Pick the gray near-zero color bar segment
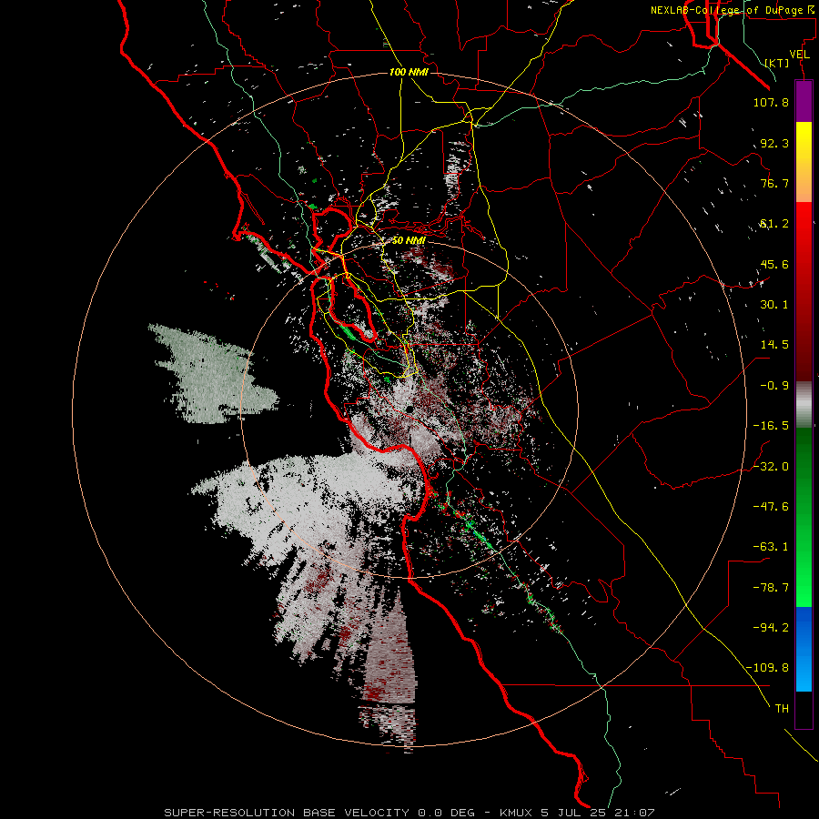The image size is (819, 819). [x=804, y=404]
